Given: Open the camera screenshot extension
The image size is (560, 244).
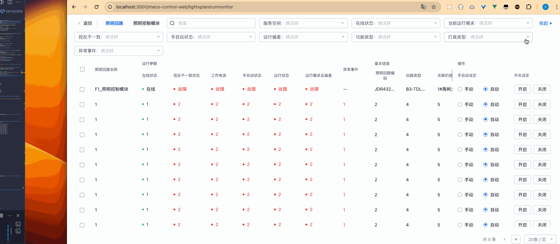Looking at the screenshot, I should 472,7.
